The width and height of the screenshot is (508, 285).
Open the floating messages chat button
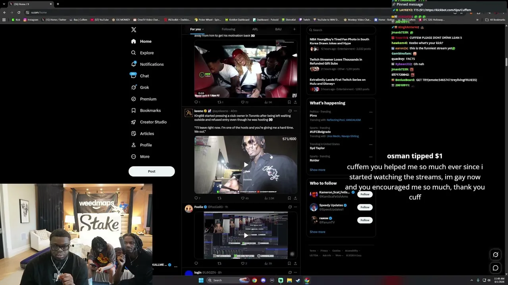(495, 268)
